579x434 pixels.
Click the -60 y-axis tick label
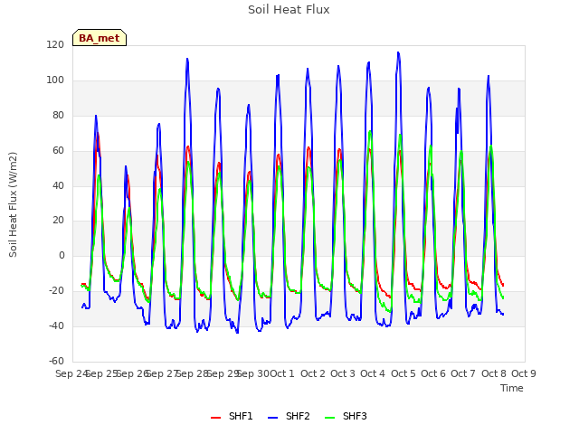coord(56,361)
